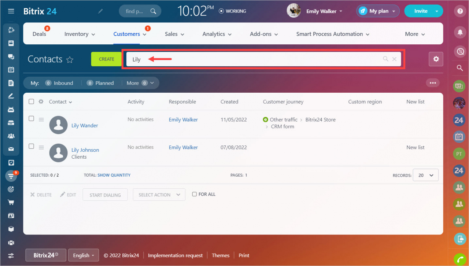Click My plan button
This screenshot has height=266, width=469.
coord(378,11)
